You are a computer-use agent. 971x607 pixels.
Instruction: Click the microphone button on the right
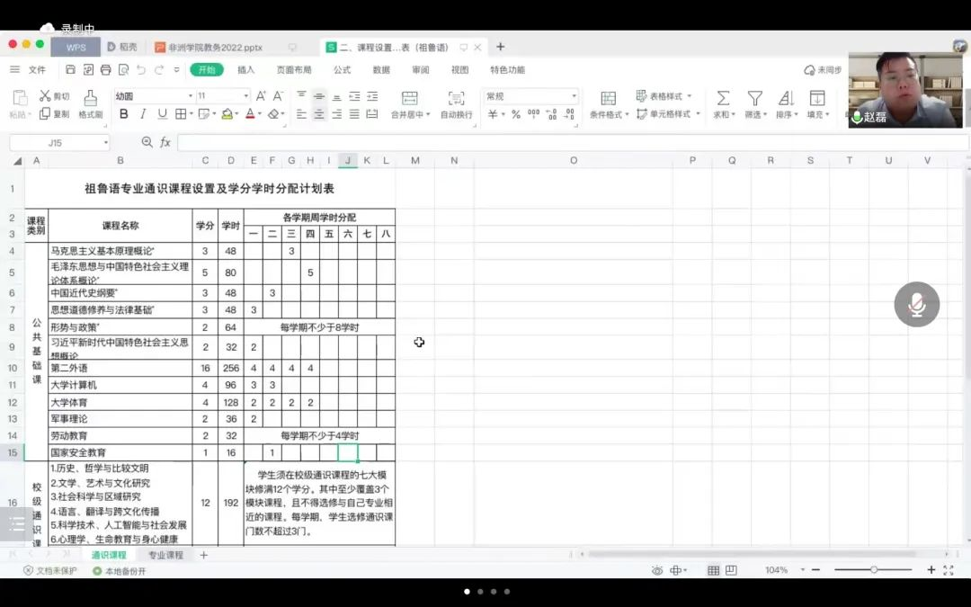[x=916, y=305]
